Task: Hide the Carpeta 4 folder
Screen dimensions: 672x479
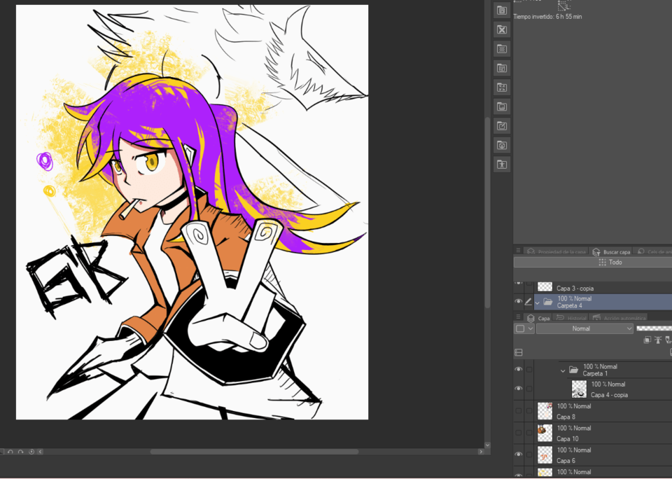Action: 518,301
